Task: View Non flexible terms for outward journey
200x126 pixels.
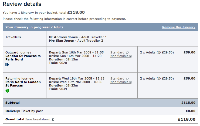Action: pyautogui.click(x=119, y=56)
